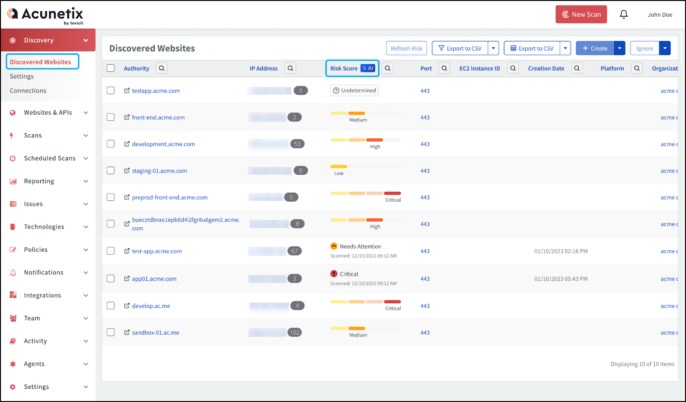Screen dimensions: 686x402
Task: Click the Scans lightning icon in sidebar
Action: coord(12,136)
